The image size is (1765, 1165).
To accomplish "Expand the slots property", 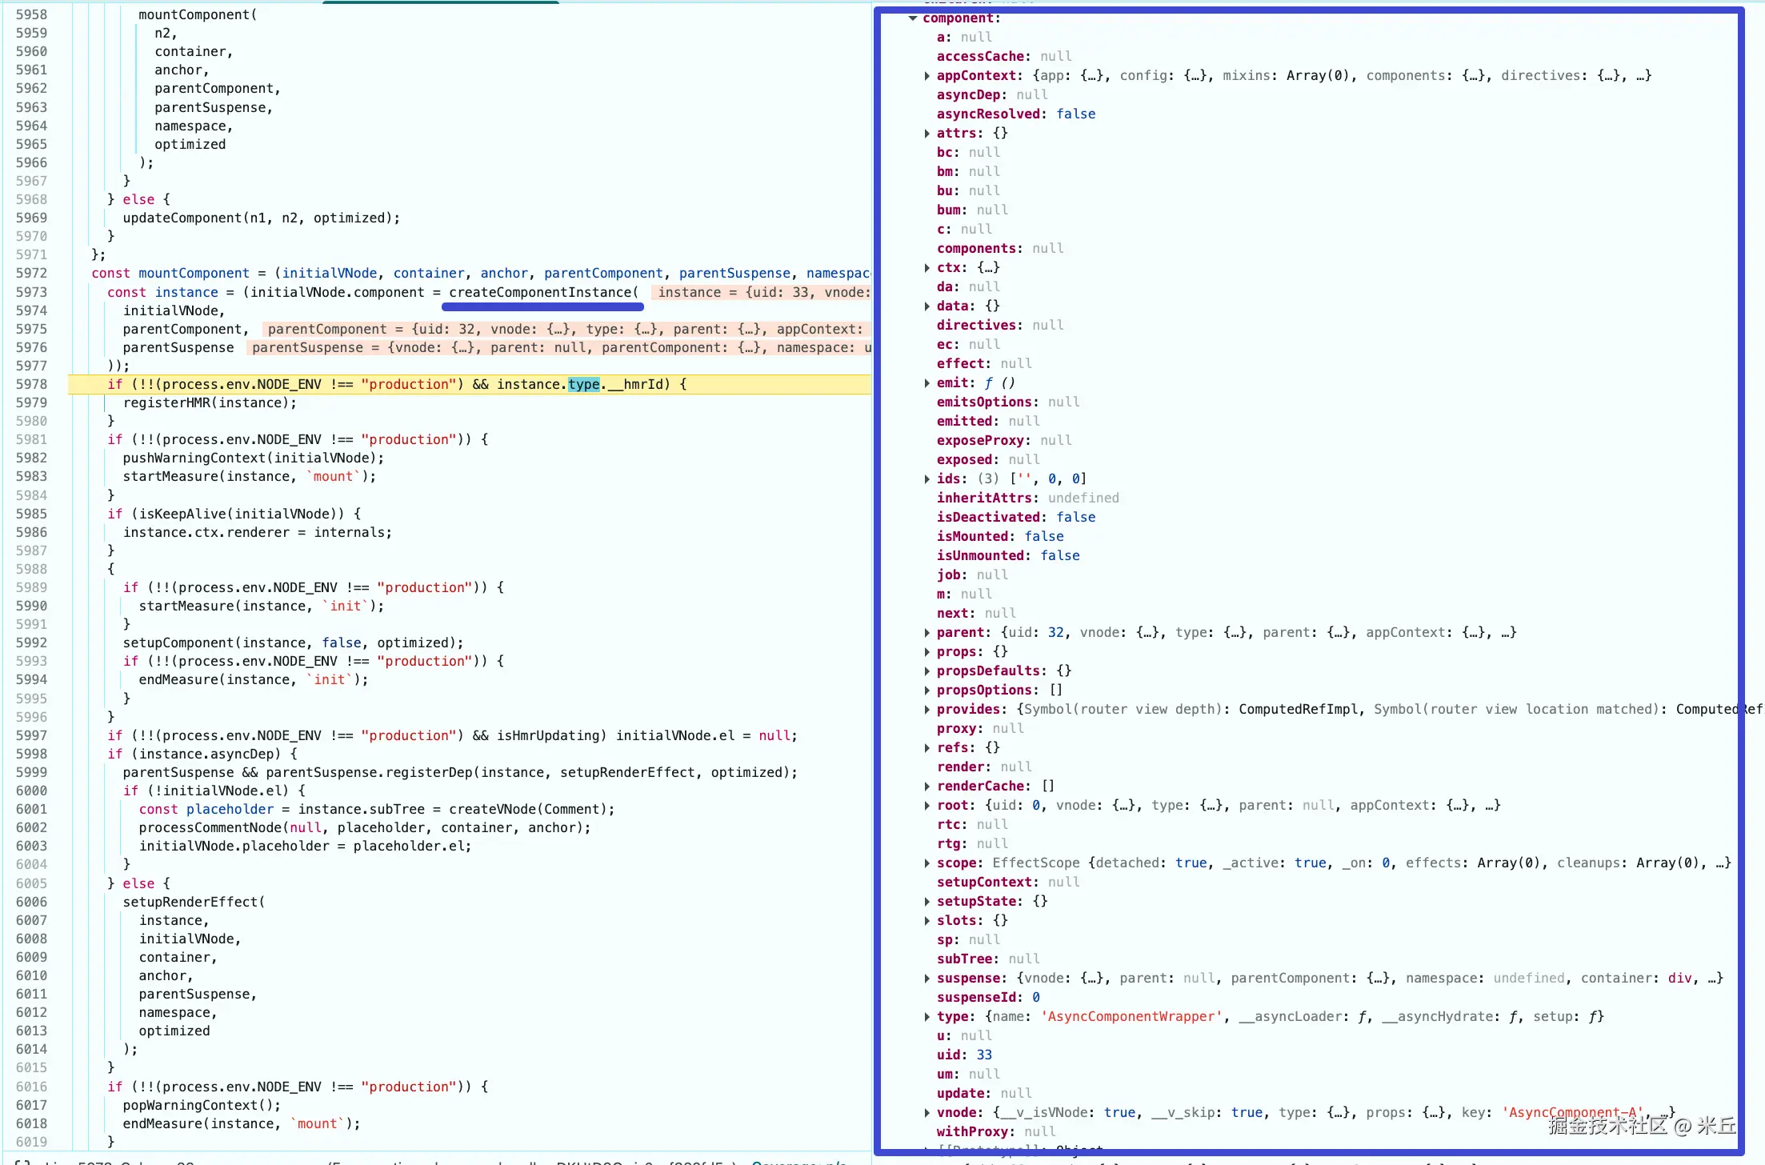I will pos(927,921).
